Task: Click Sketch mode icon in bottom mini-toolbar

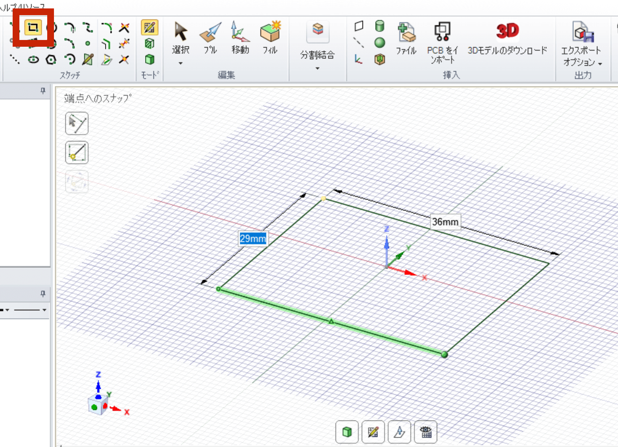Action: pyautogui.click(x=373, y=432)
